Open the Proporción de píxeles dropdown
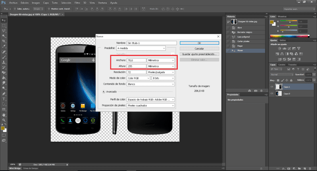This screenshot has height=171, width=317. (x=151, y=106)
